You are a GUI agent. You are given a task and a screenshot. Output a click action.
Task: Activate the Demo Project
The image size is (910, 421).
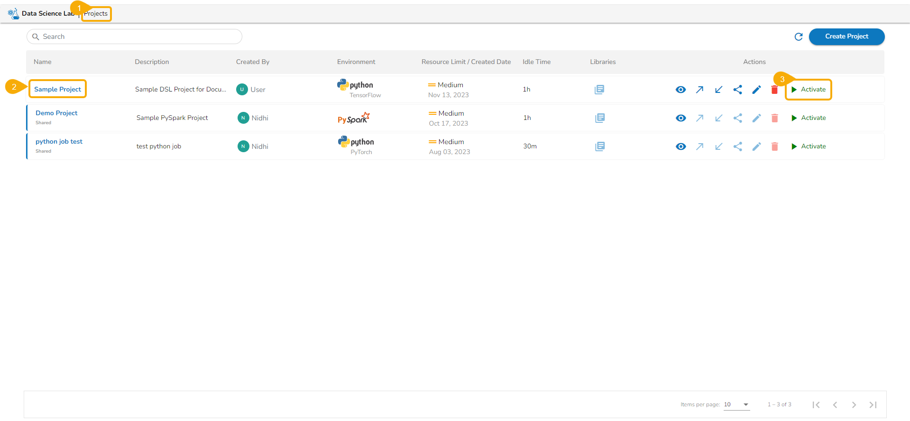pyautogui.click(x=809, y=118)
